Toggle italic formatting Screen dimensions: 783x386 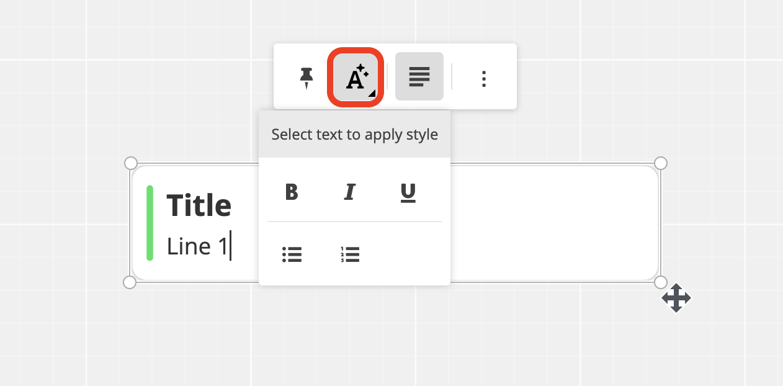pos(349,192)
